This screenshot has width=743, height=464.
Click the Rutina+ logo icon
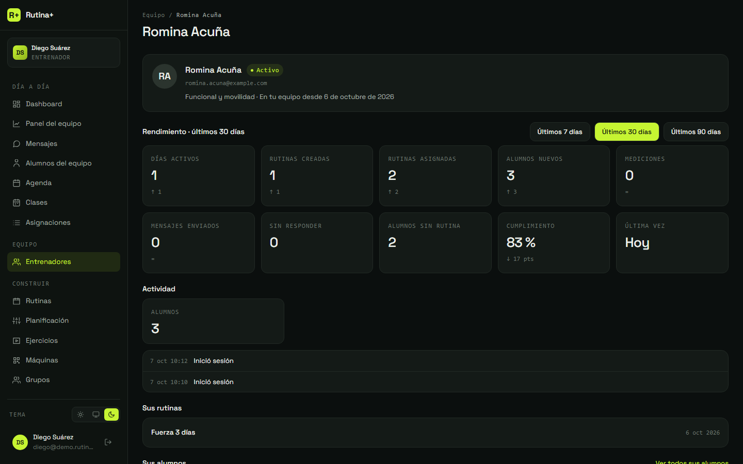click(x=14, y=15)
